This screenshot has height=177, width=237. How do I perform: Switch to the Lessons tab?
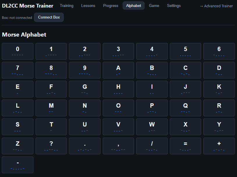pos(88,6)
